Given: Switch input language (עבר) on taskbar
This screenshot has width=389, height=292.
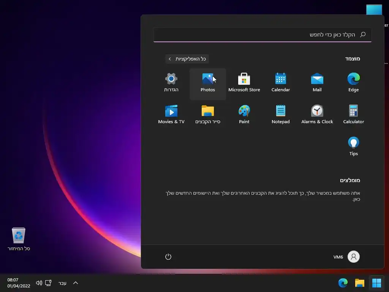Looking at the screenshot, I should click(62, 283).
